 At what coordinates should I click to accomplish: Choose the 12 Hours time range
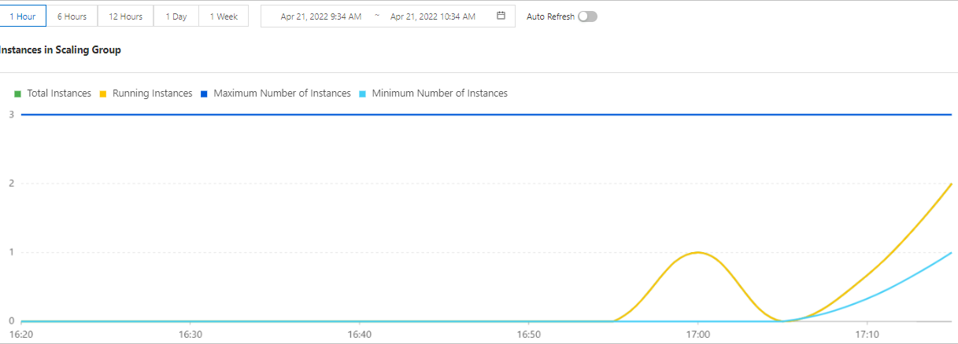click(126, 16)
